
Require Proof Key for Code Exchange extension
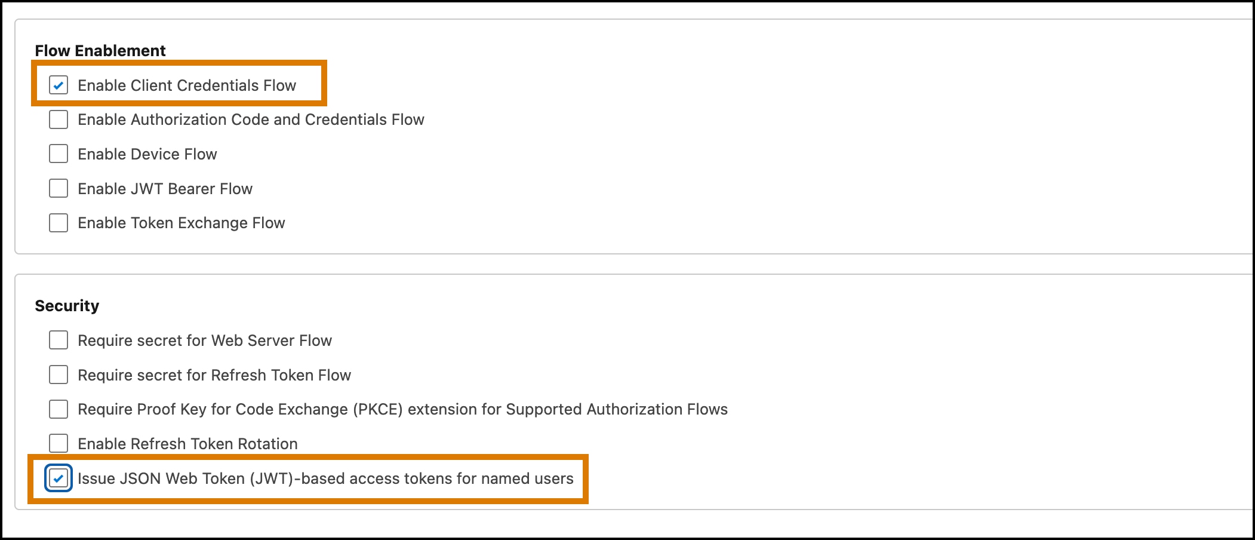tap(58, 409)
